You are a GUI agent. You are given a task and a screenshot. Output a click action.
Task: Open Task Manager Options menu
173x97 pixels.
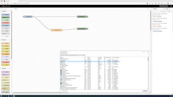click(x=64, y=53)
